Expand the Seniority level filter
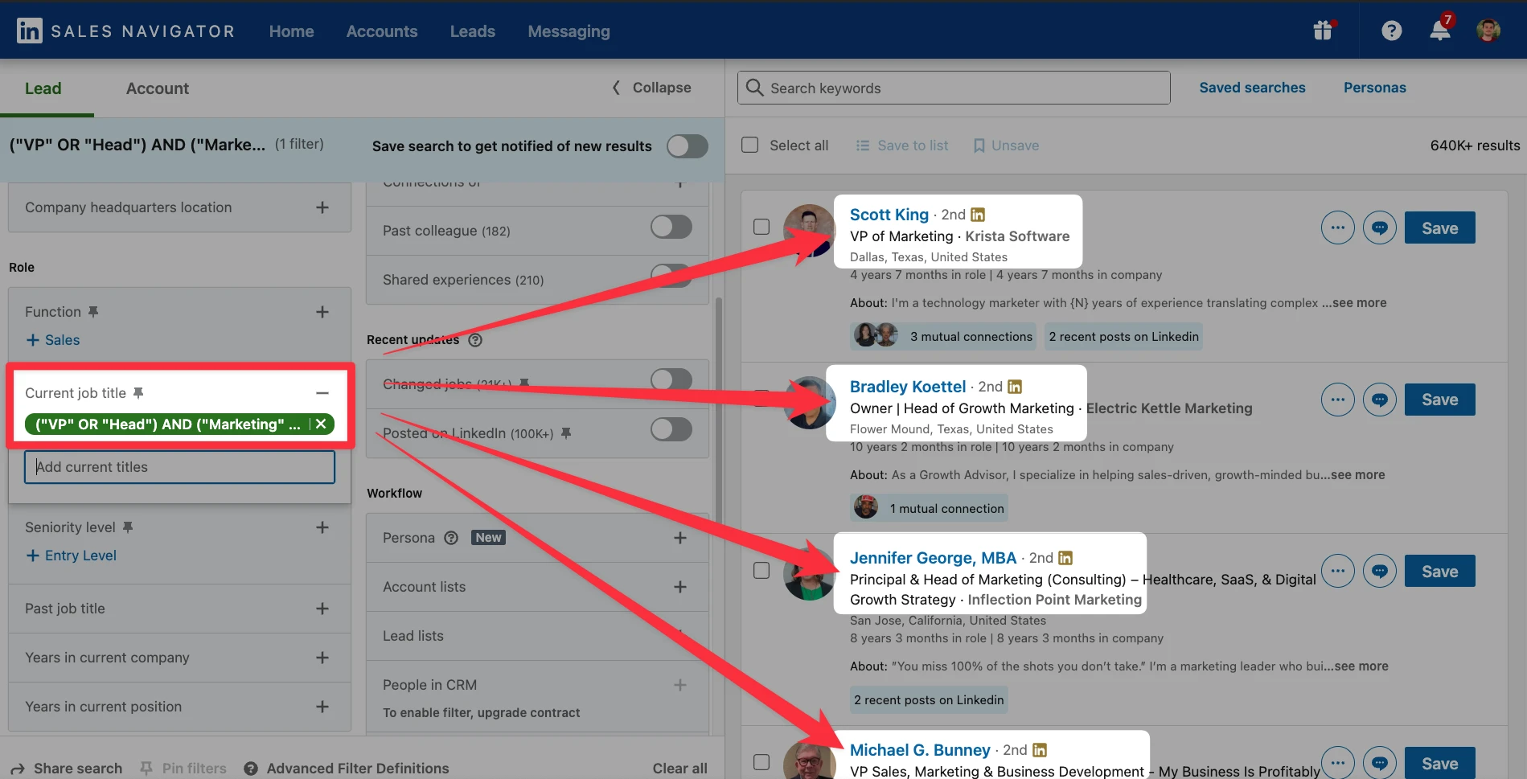 point(322,527)
